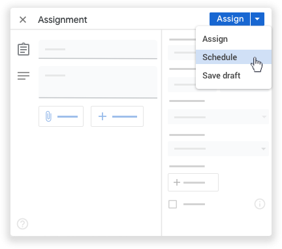Image resolution: width=282 pixels, height=249 pixels.
Task: Click the info circle icon
Action: [x=260, y=204]
